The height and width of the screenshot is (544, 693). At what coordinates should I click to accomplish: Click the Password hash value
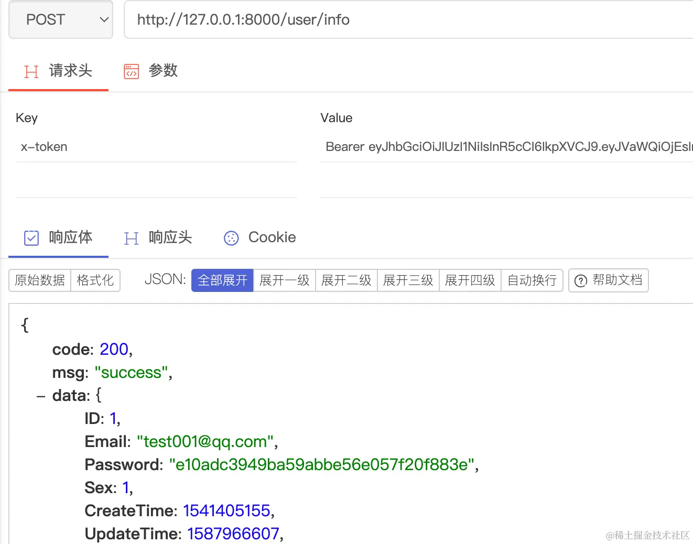[322, 465]
